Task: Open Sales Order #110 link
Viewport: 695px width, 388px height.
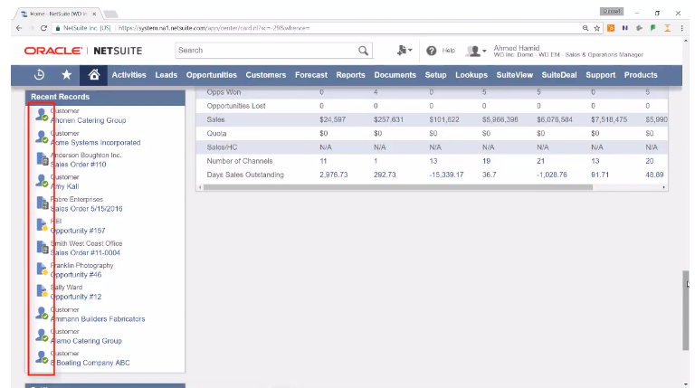Action: tap(79, 165)
